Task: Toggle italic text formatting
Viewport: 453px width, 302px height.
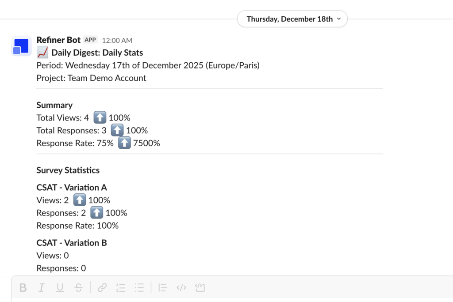Action: tap(42, 288)
